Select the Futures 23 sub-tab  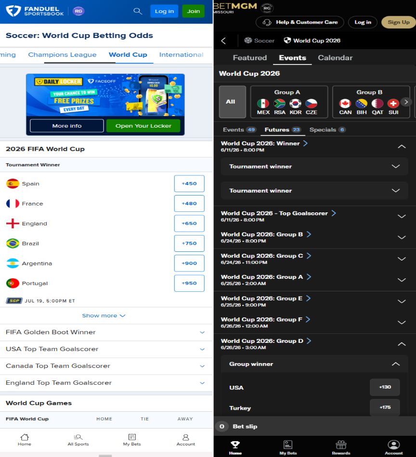(x=282, y=130)
